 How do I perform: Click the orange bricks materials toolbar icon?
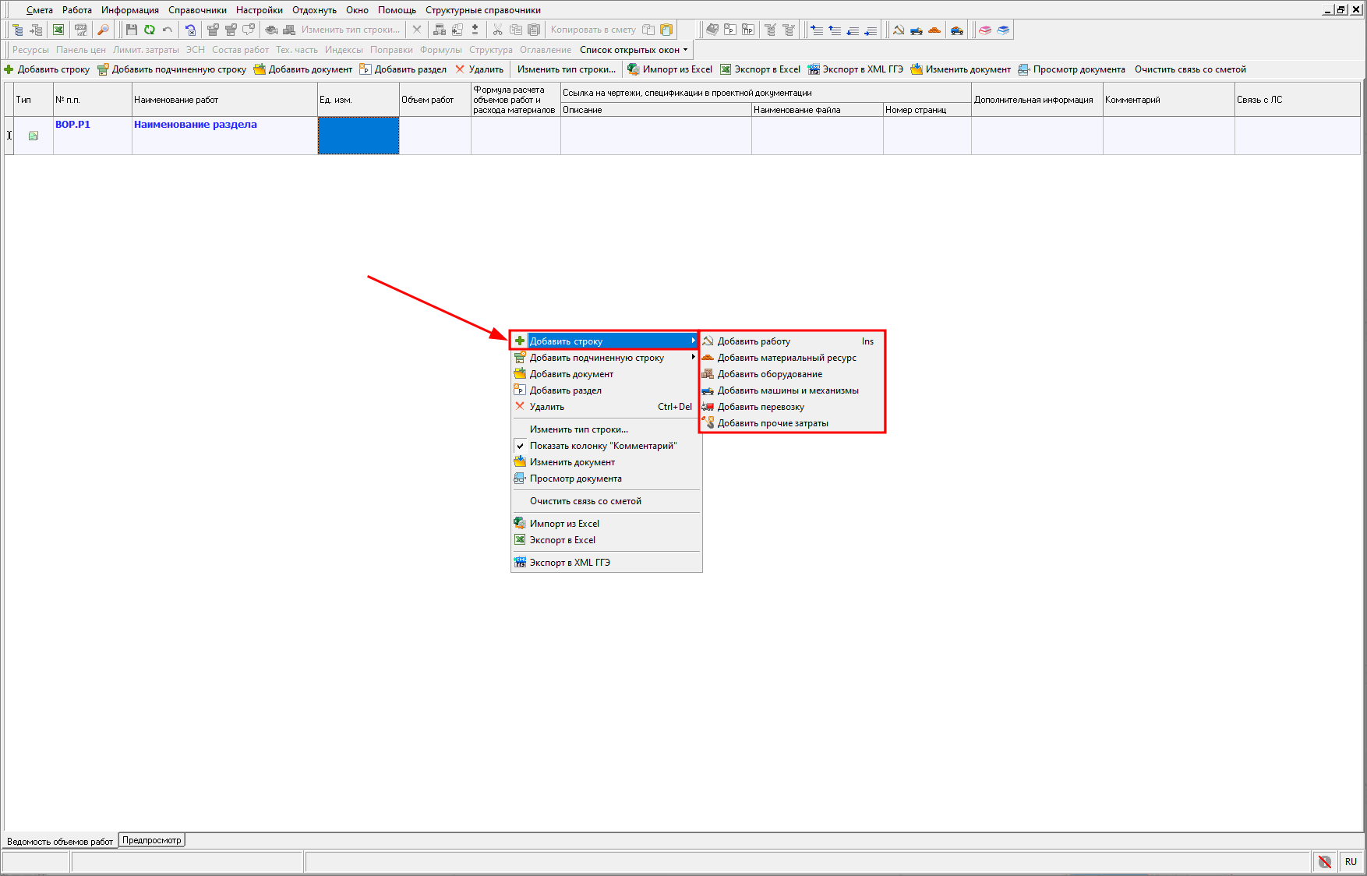(x=934, y=30)
